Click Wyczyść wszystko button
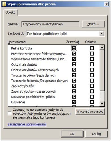Image resolution: width=111 pixels, height=141 pixels. pyautogui.click(x=90, y=112)
